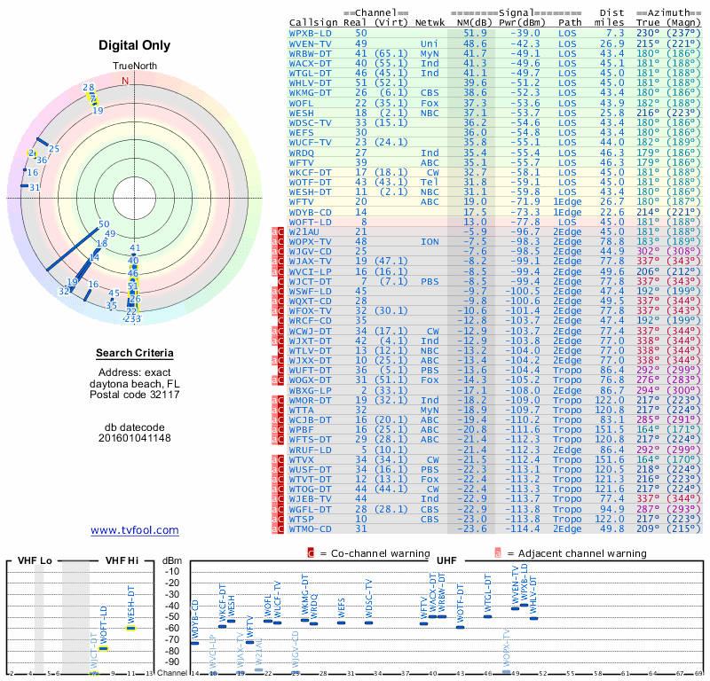Click the WOFL callsign

(x=301, y=103)
